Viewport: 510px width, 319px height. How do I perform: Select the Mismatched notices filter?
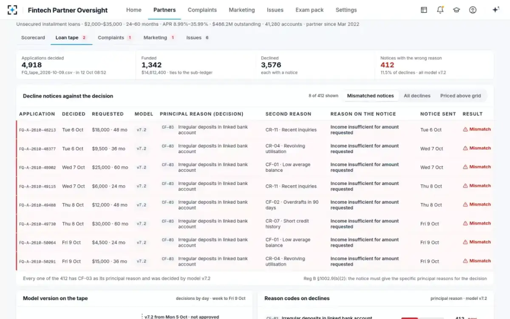pyautogui.click(x=371, y=96)
